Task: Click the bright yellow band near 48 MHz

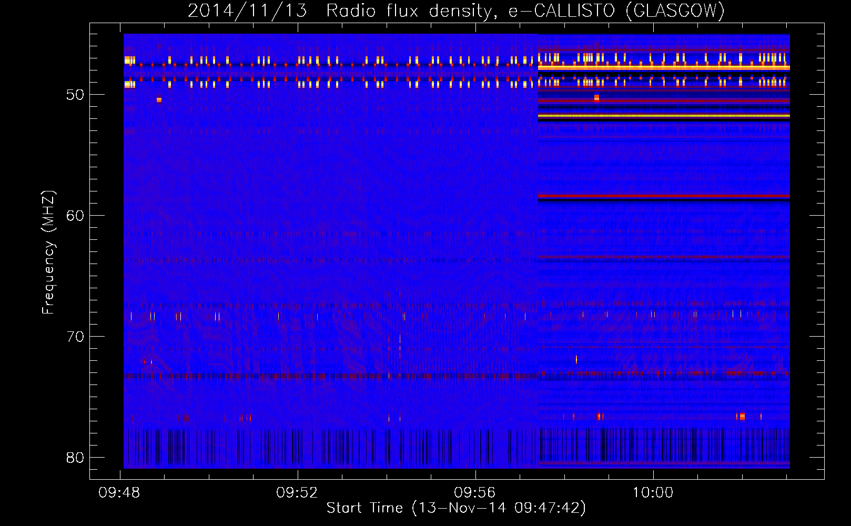Action: click(x=664, y=68)
